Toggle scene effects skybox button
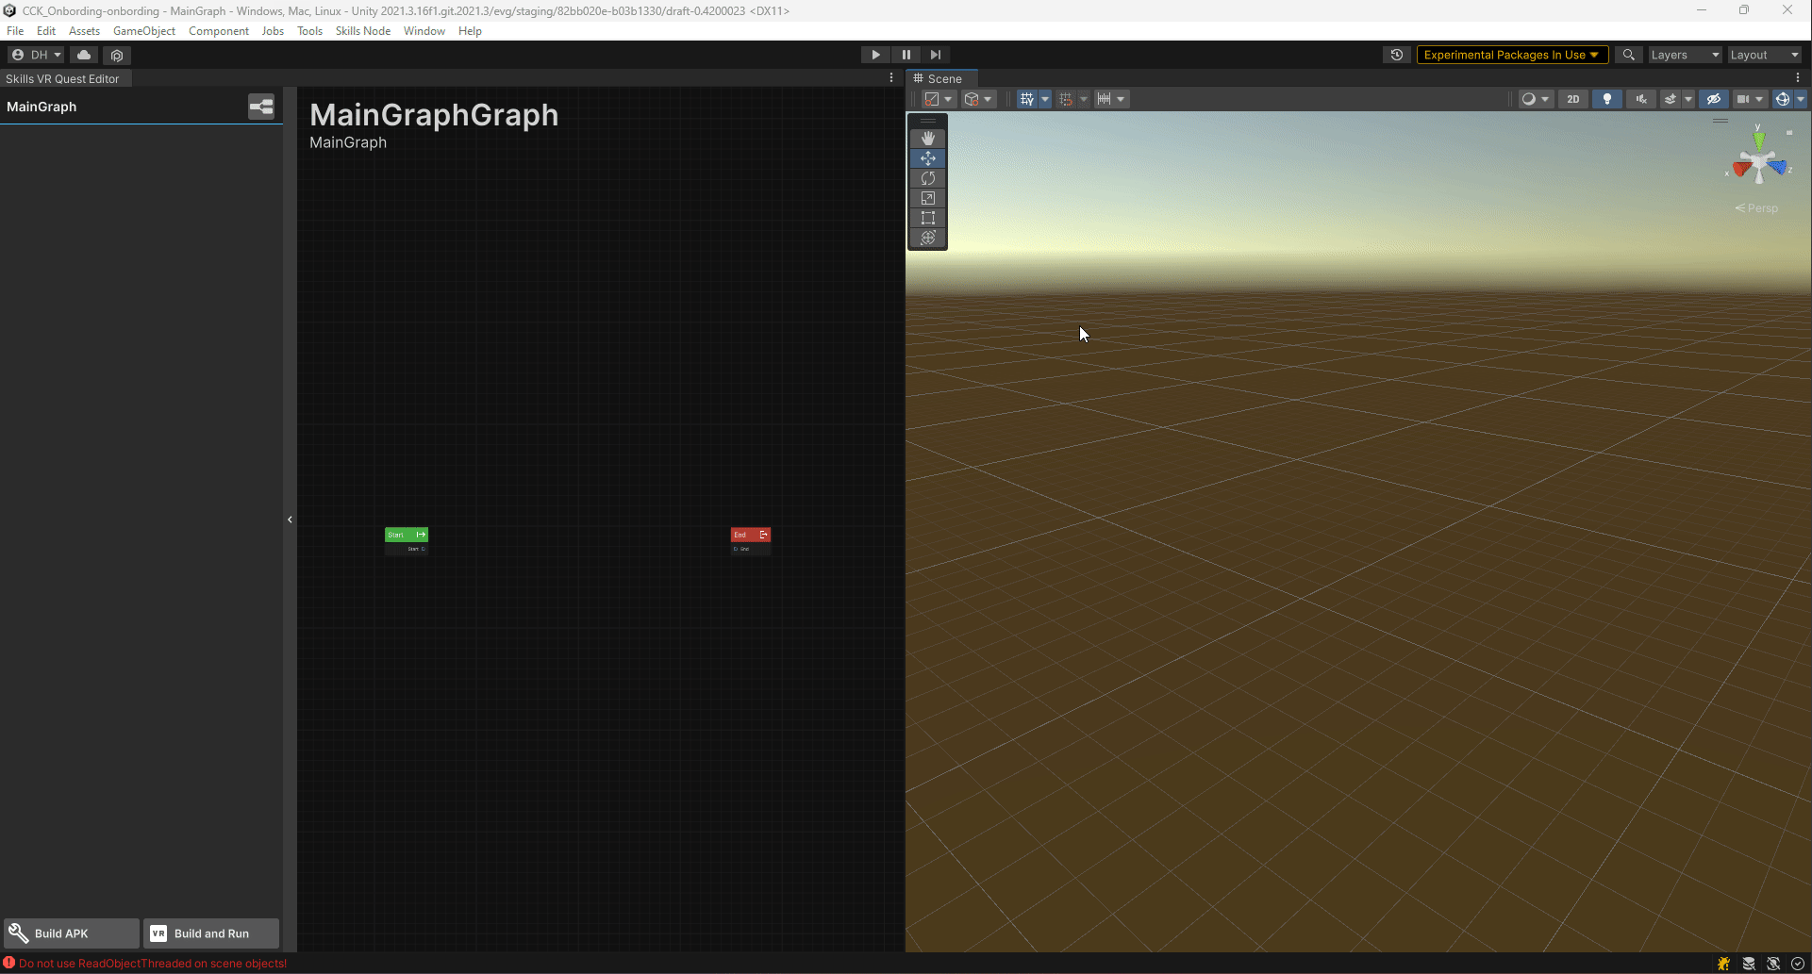This screenshot has height=974, width=1812. [1670, 99]
